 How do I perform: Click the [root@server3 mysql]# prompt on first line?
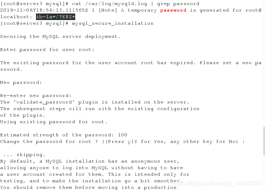pyautogui.click(x=34, y=4)
